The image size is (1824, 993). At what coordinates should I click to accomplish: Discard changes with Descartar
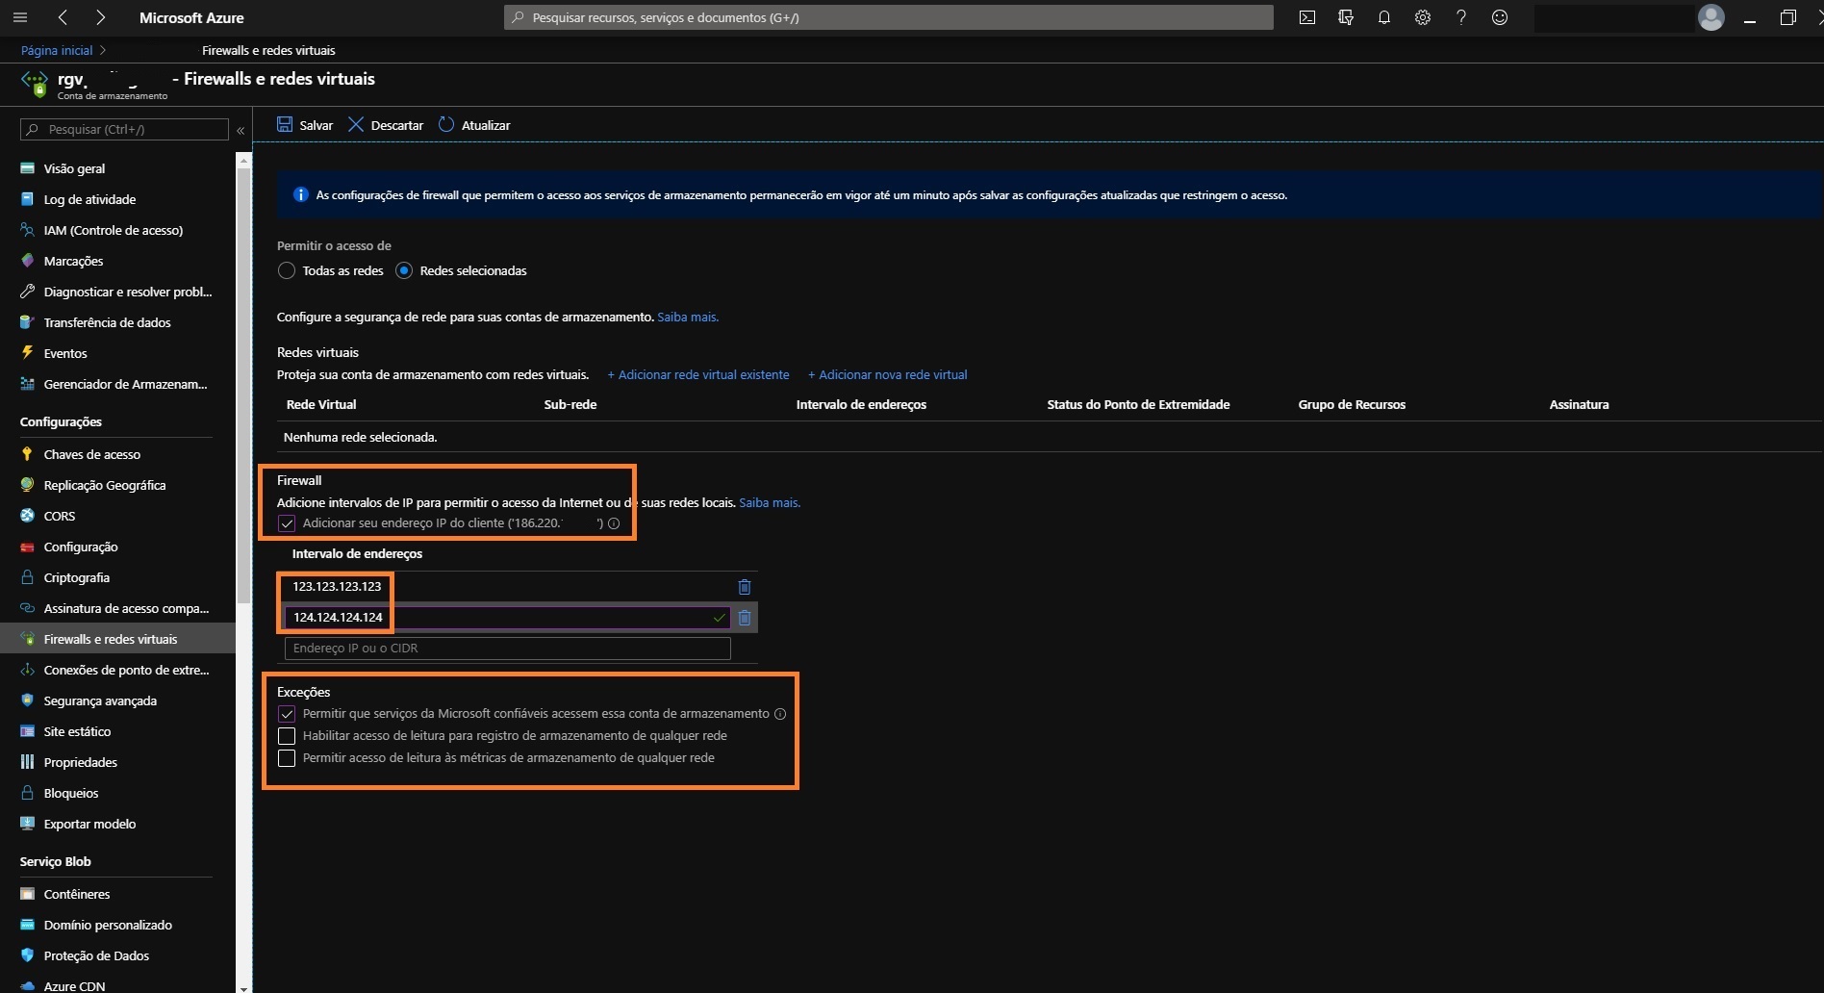pyautogui.click(x=386, y=125)
